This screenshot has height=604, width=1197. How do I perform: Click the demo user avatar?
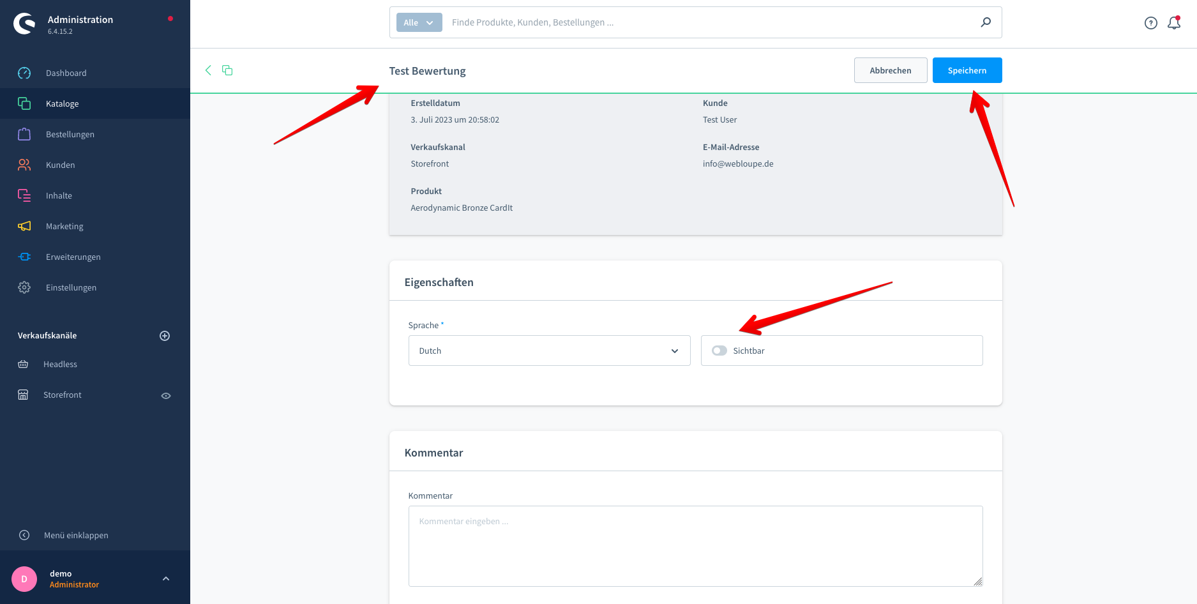(24, 579)
